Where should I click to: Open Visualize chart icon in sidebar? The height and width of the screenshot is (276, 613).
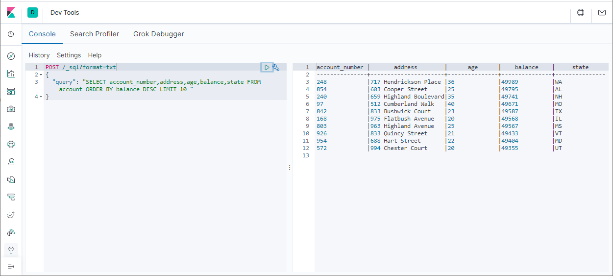[x=11, y=74]
